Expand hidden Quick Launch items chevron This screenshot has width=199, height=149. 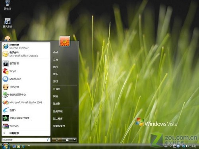[x=29, y=145]
